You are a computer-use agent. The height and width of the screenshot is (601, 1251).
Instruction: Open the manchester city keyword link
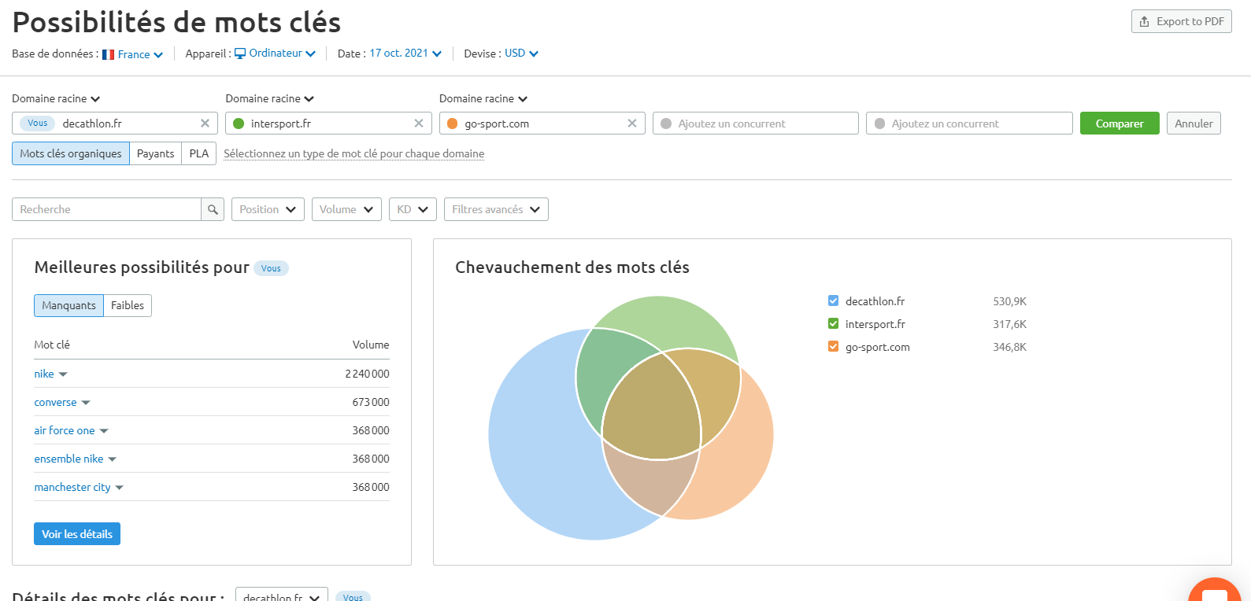[x=72, y=487]
